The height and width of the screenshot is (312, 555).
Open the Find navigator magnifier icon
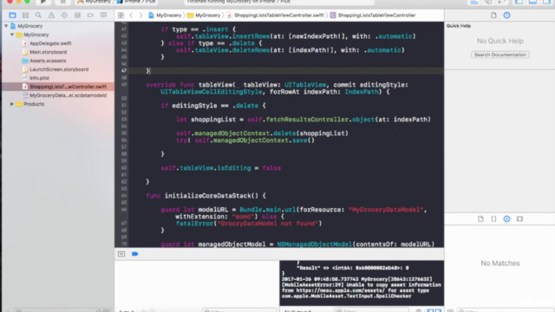[x=38, y=16]
